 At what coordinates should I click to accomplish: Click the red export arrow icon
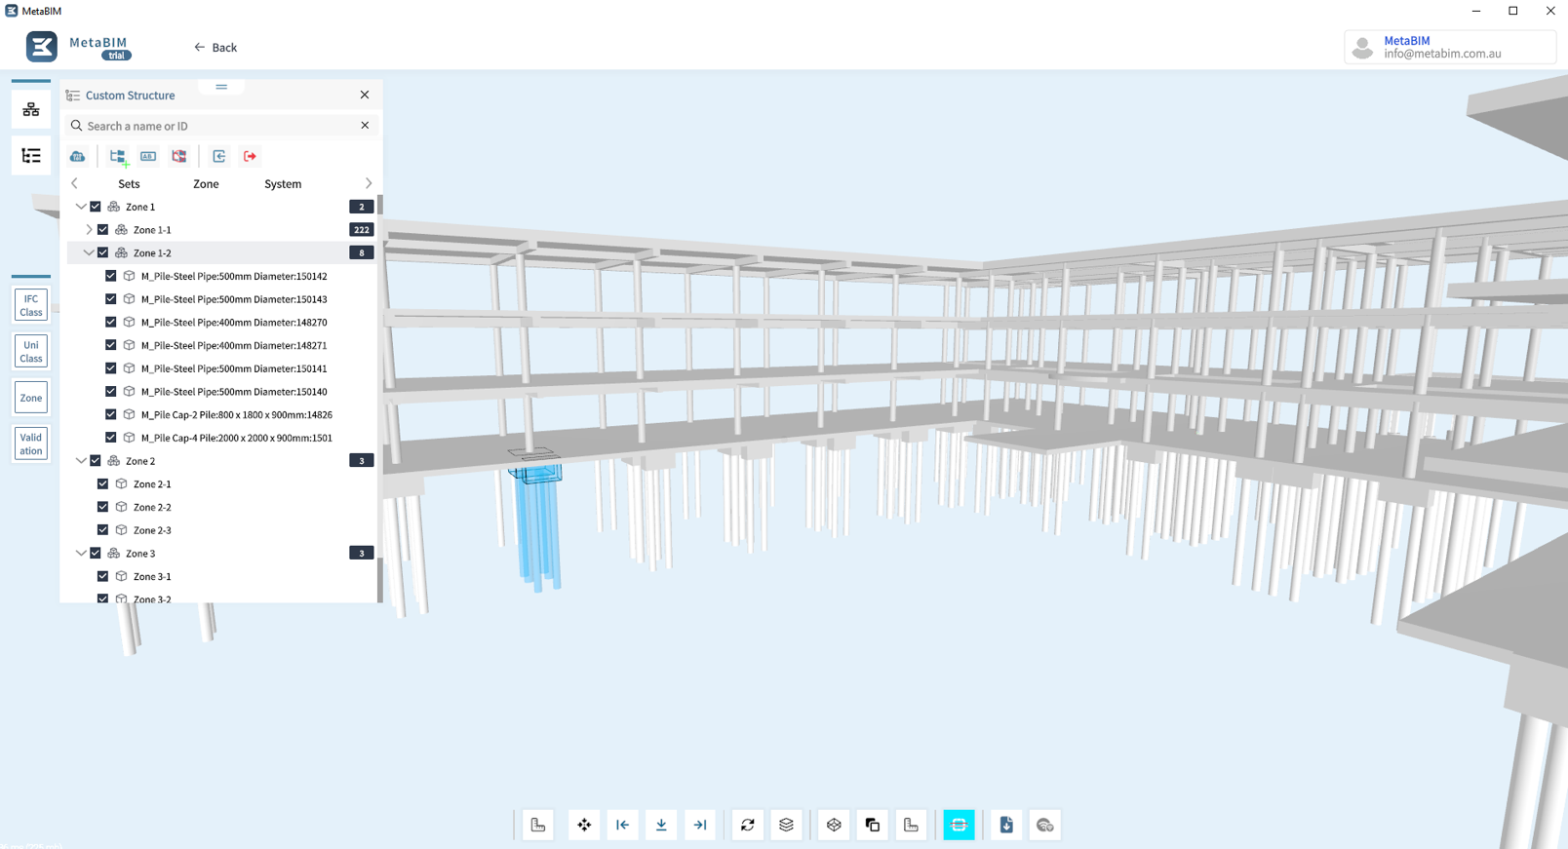click(x=250, y=156)
